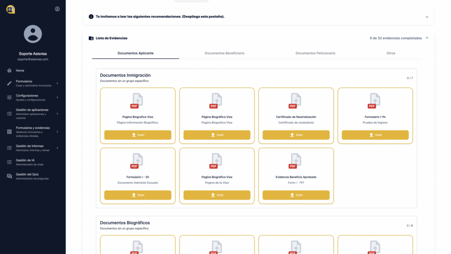The height and width of the screenshot is (254, 451).
Task: Click the Formularios y evidencias sidebar icon
Action: 9,132
